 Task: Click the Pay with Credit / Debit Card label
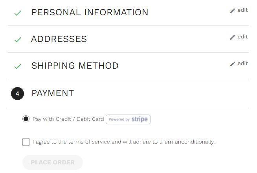pyautogui.click(x=68, y=119)
